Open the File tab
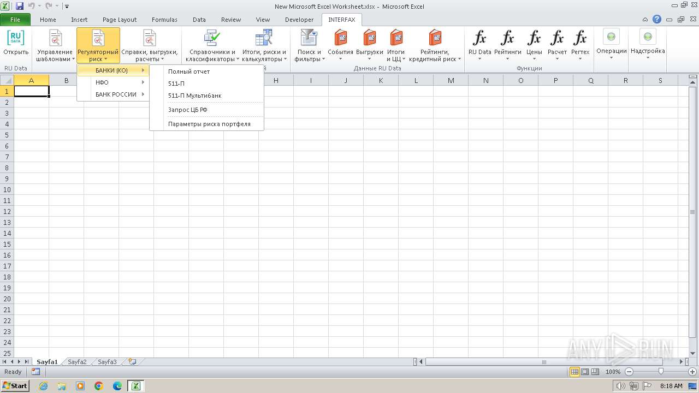699x393 pixels. coord(15,20)
